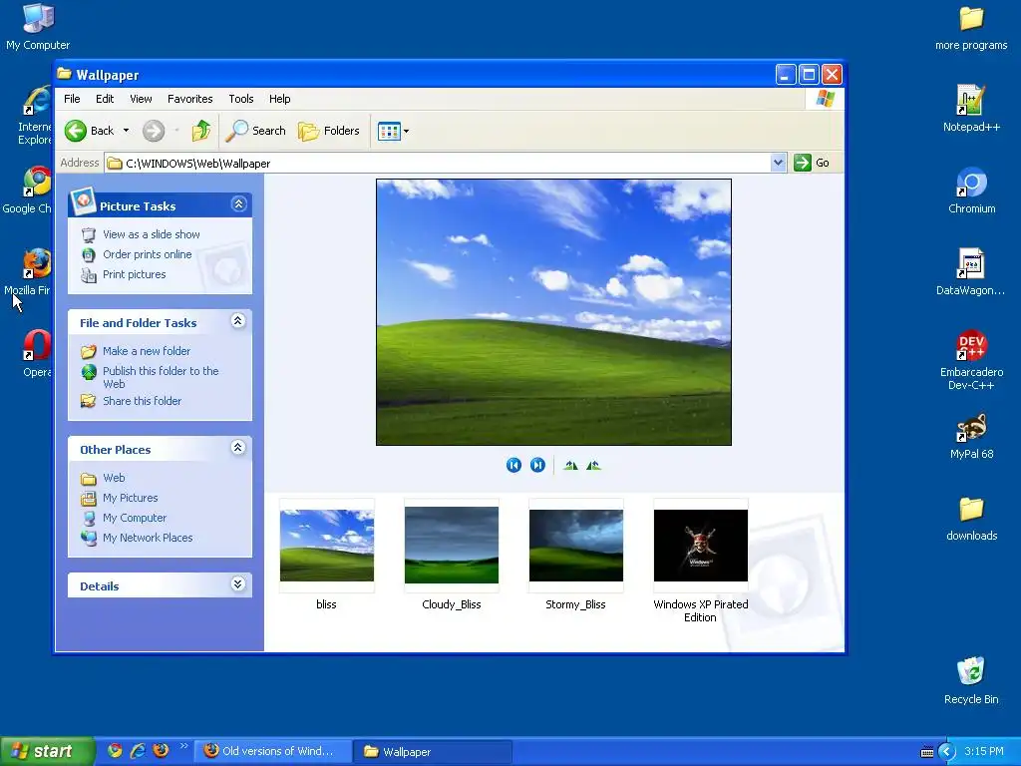1021x766 pixels.
Task: Go up one folder level
Action: [201, 131]
